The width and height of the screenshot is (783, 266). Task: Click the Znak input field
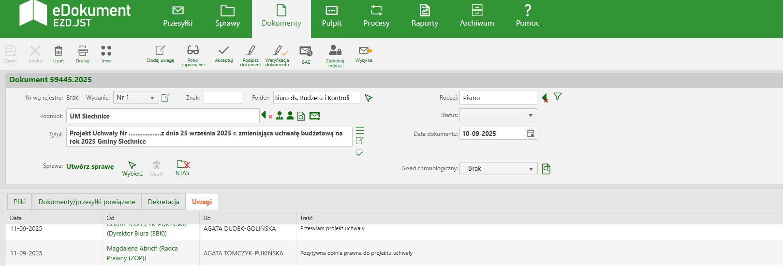point(222,98)
